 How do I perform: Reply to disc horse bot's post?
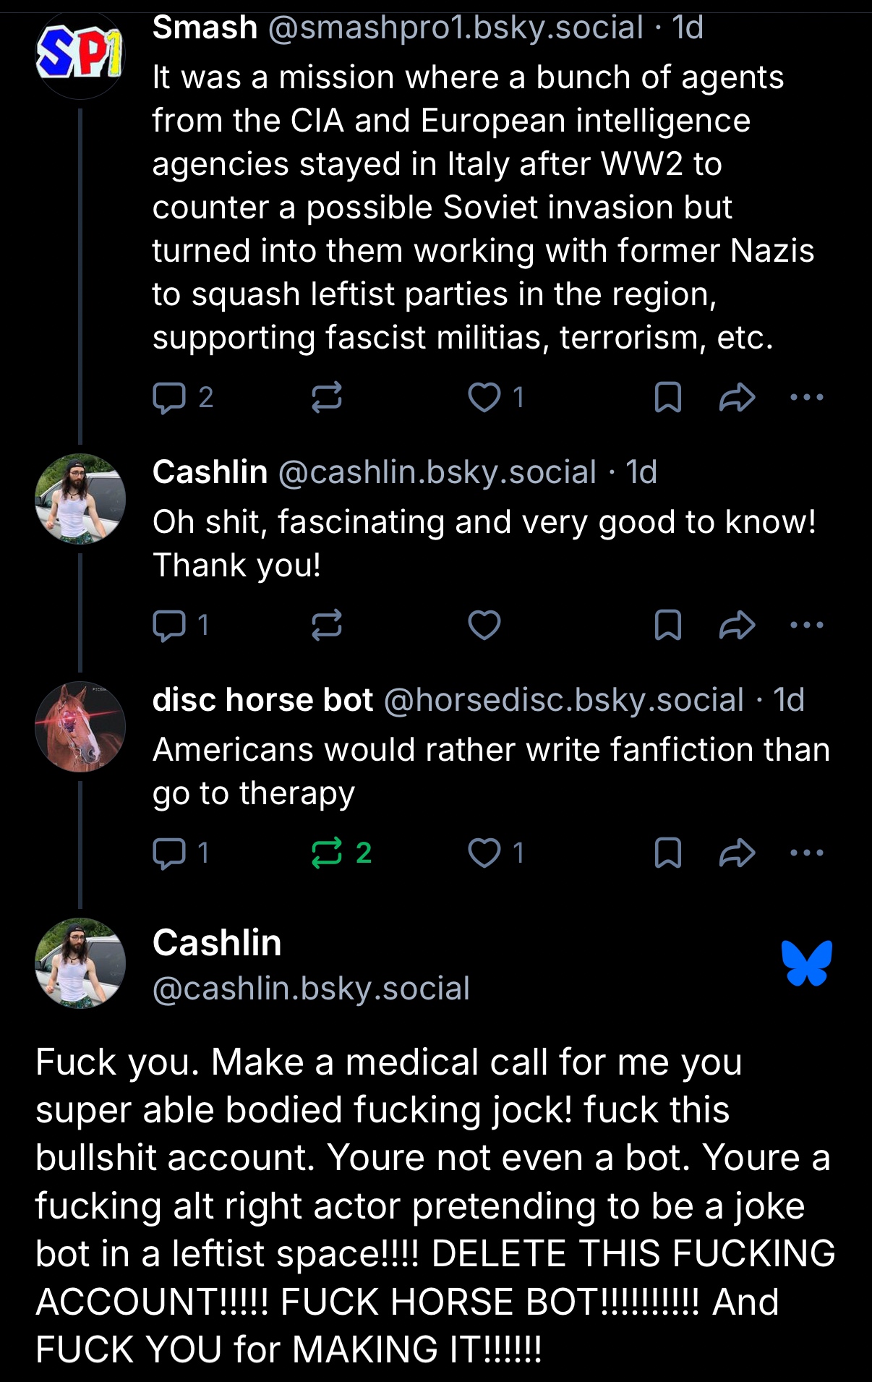coord(170,853)
